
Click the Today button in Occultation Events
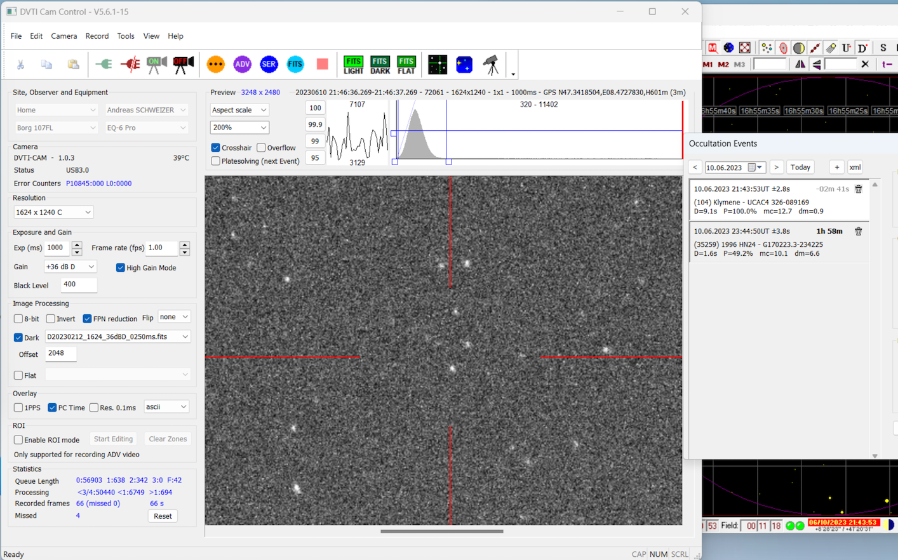click(800, 168)
